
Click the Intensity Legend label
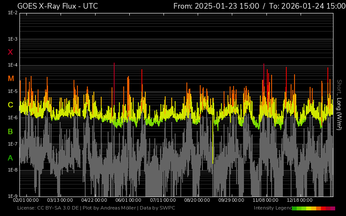pos(272,208)
